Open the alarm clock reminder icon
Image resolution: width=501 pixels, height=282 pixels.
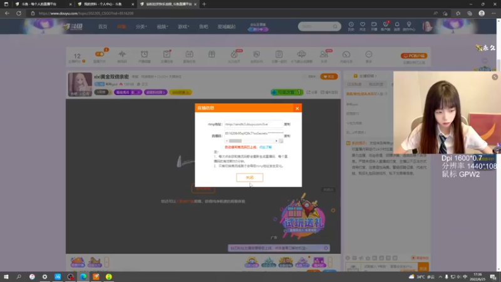(144, 55)
